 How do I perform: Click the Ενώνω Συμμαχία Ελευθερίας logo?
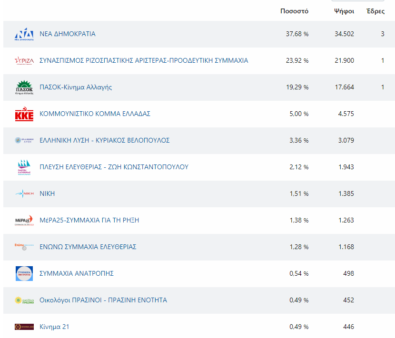(x=24, y=247)
